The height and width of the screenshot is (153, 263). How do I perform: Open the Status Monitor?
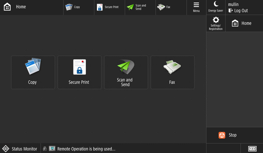click(x=20, y=148)
